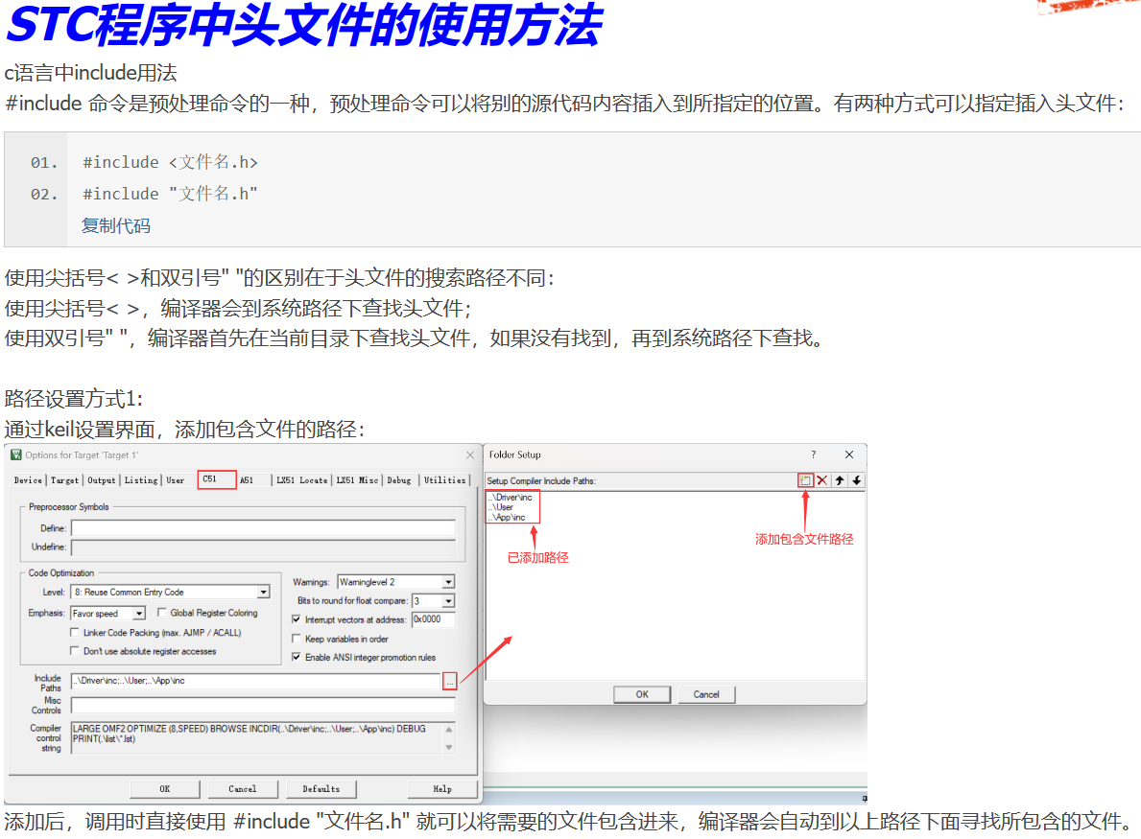Open the Warnings level dropdown
The image size is (1141, 839).
tap(448, 582)
